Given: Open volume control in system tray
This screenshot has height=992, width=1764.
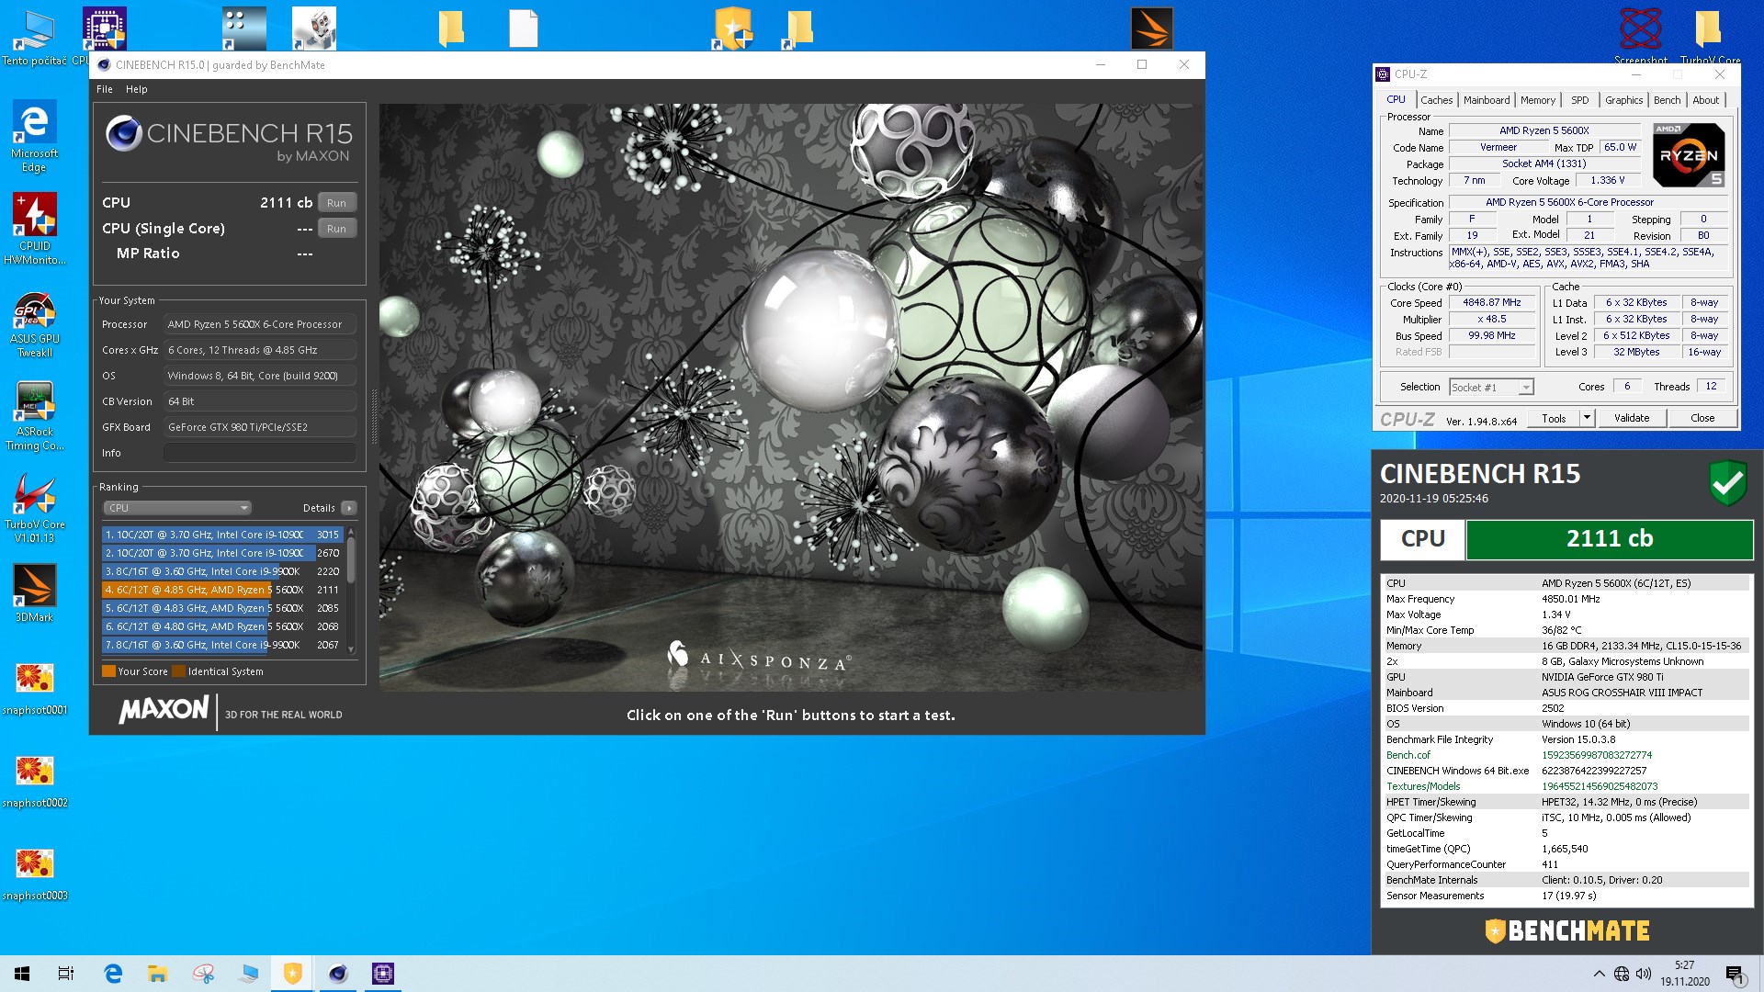Looking at the screenshot, I should (1644, 974).
